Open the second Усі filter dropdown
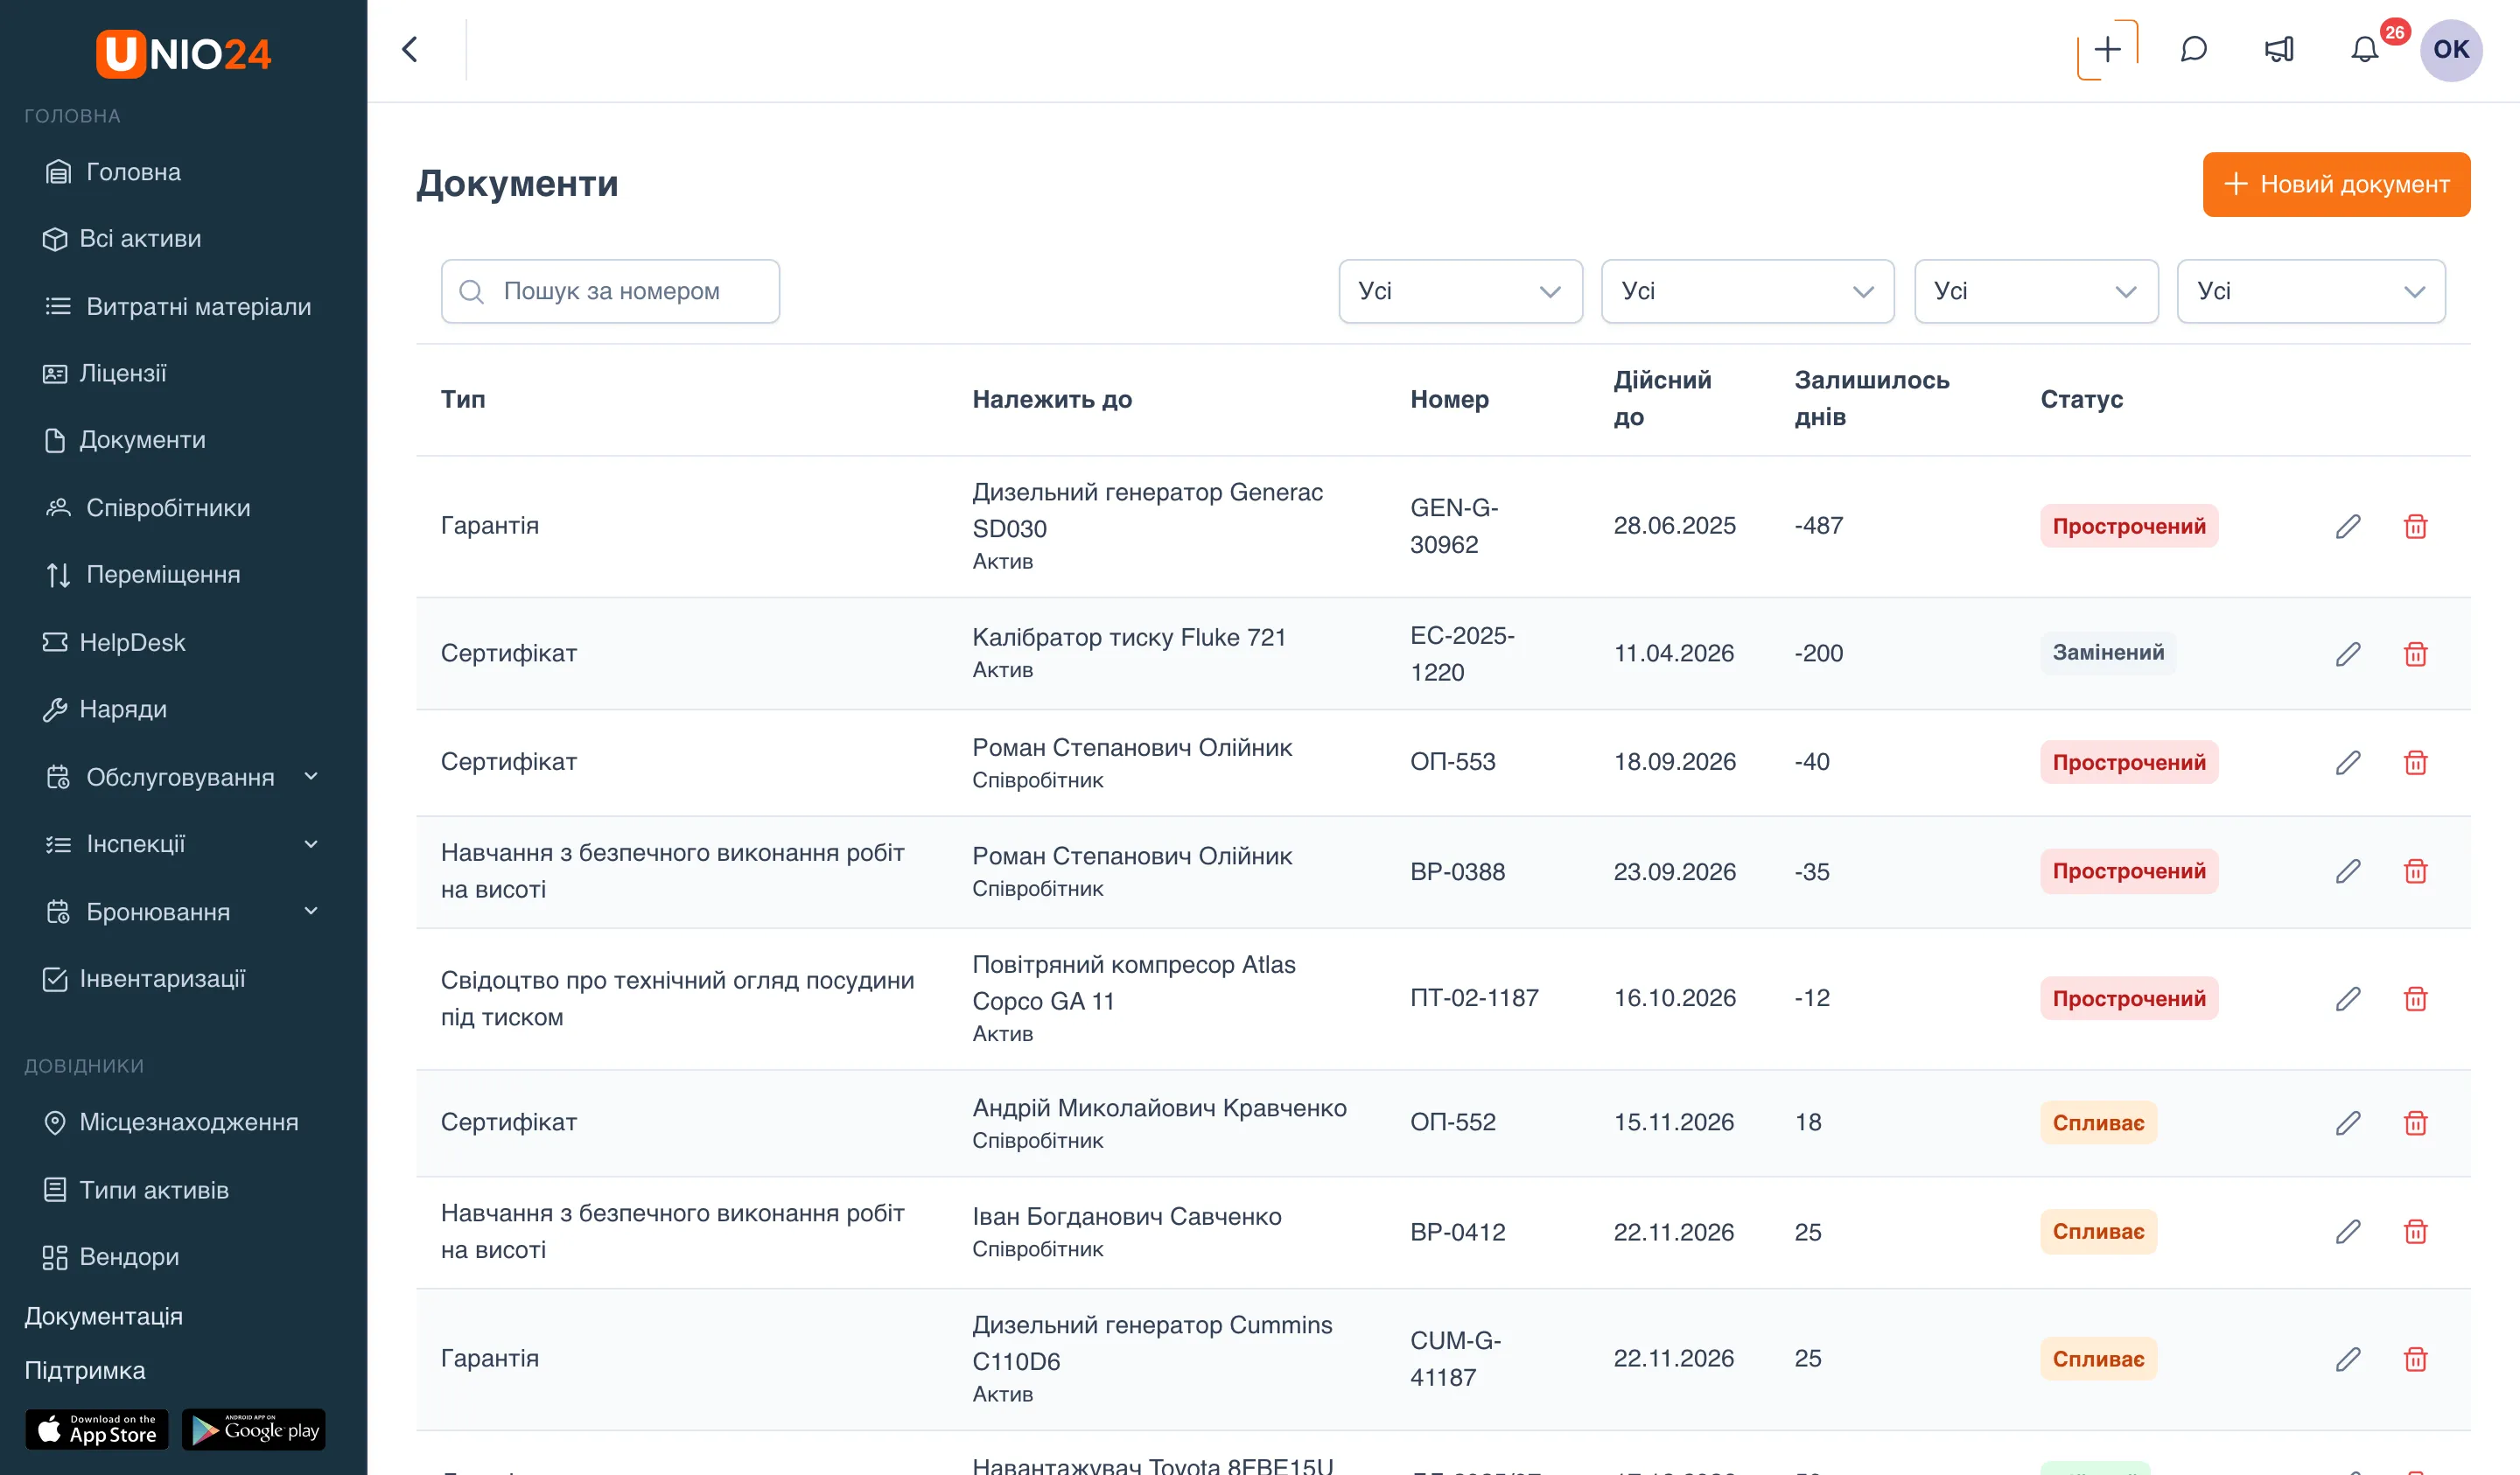 pos(1747,291)
